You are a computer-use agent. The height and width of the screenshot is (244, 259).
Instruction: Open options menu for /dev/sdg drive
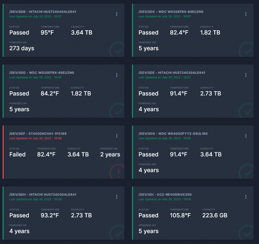[x=246, y=136]
